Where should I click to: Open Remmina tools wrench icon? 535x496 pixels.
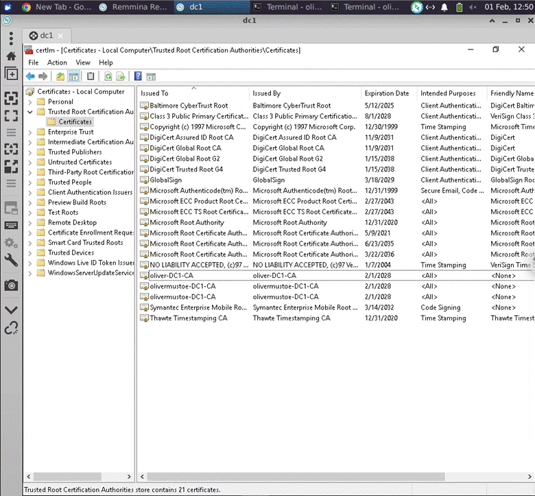pos(11,260)
